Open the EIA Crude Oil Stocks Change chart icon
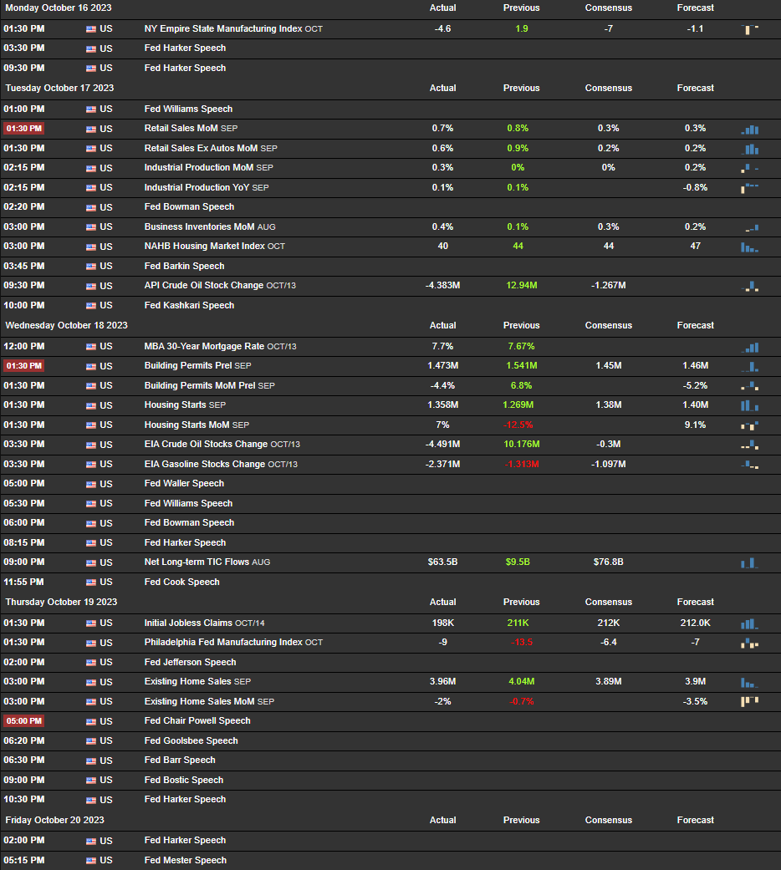The image size is (781, 870). tap(749, 445)
